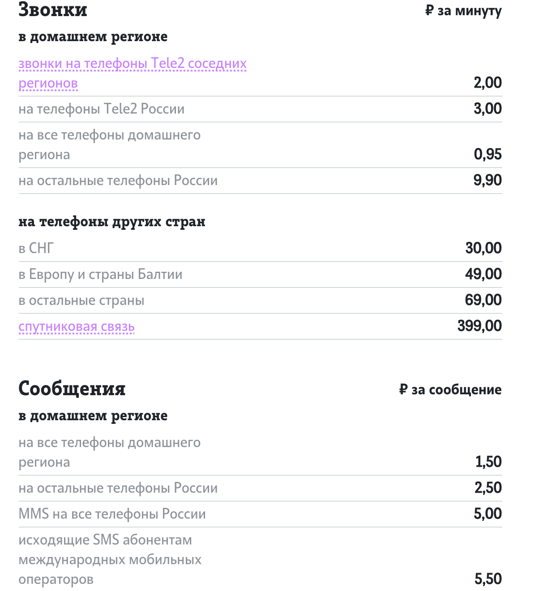The image size is (556, 591).
Task: Select the 'MMS на все телефоны России' label
Action: point(112,514)
